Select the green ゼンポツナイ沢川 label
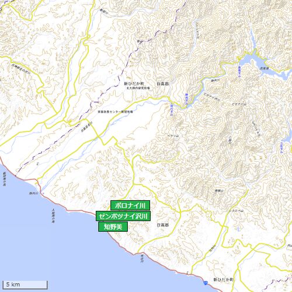Image resolution: width=292 pixels, height=292 pixels. (123, 216)
